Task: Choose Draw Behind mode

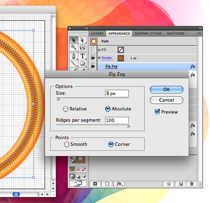Action: [x=78, y=176]
